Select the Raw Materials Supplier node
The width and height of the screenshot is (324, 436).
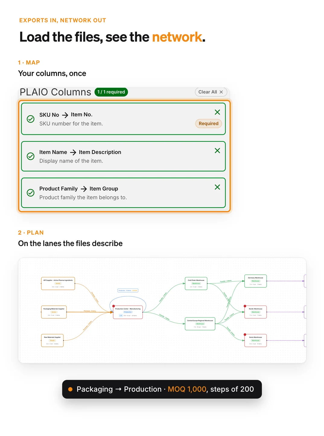pyautogui.click(x=52, y=340)
